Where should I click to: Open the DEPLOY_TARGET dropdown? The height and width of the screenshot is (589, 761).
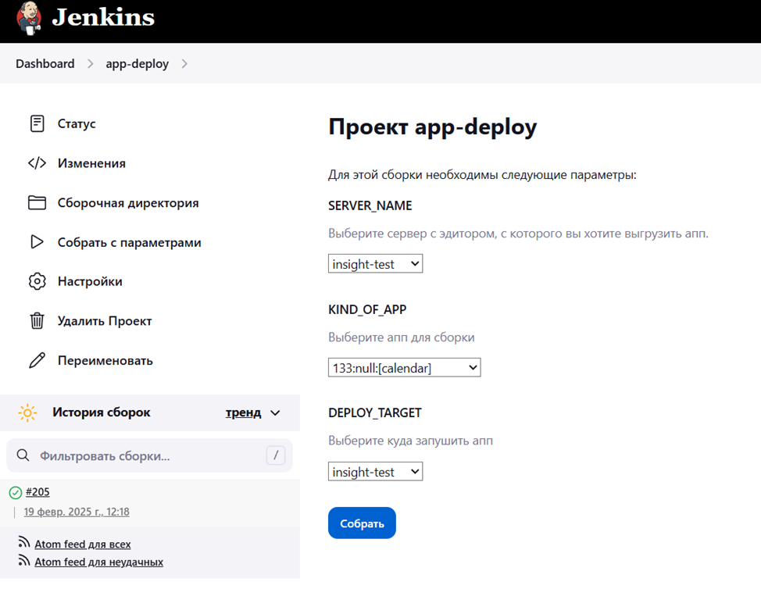click(375, 472)
